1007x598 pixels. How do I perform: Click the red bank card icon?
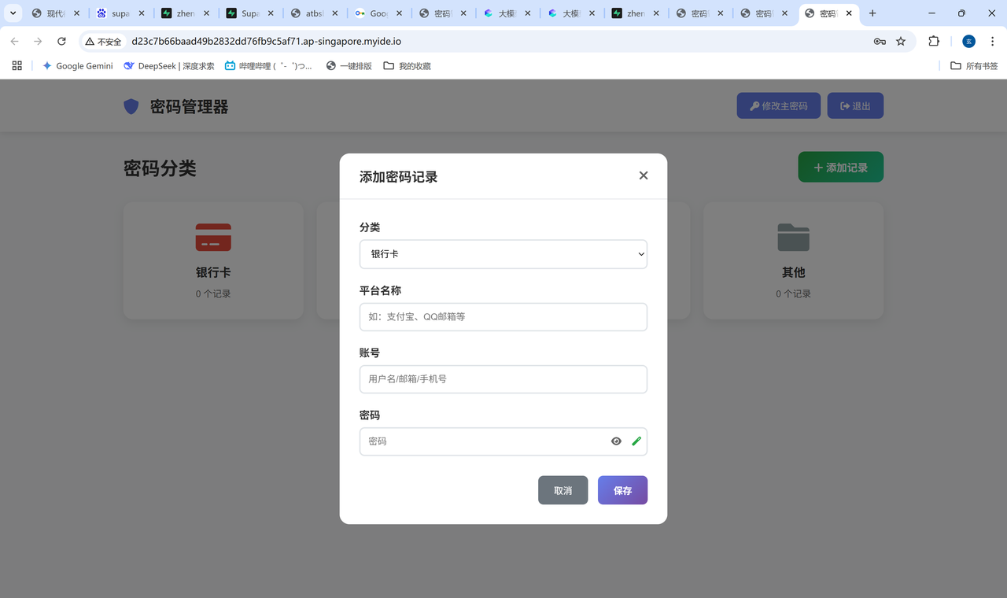coord(213,237)
